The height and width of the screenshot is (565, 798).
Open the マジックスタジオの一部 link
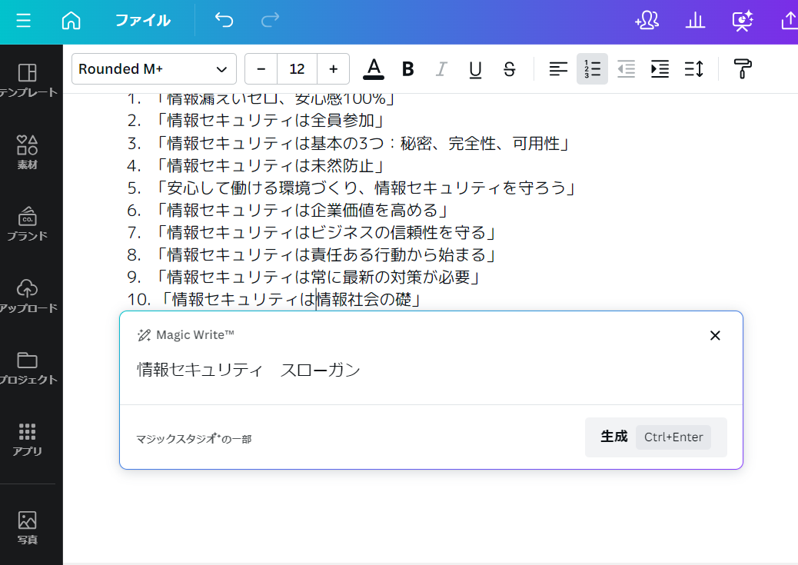coord(194,439)
